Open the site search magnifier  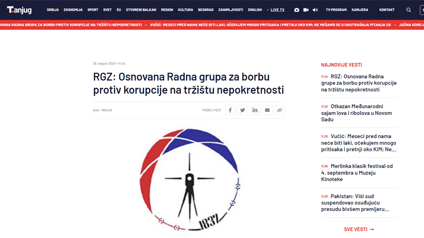pyautogui.click(x=409, y=10)
